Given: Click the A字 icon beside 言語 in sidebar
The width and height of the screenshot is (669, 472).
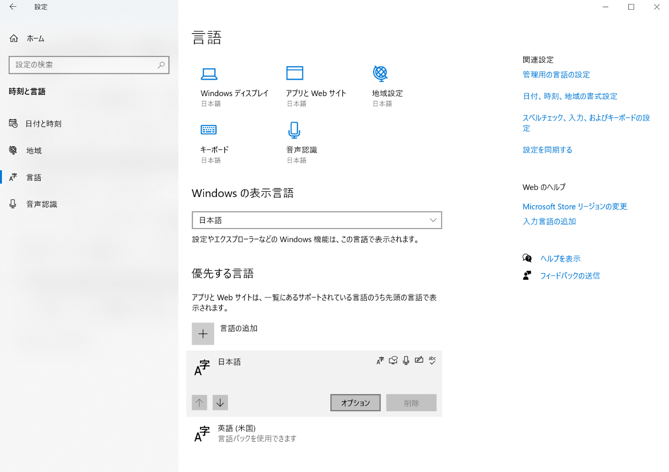Looking at the screenshot, I should click(x=13, y=177).
